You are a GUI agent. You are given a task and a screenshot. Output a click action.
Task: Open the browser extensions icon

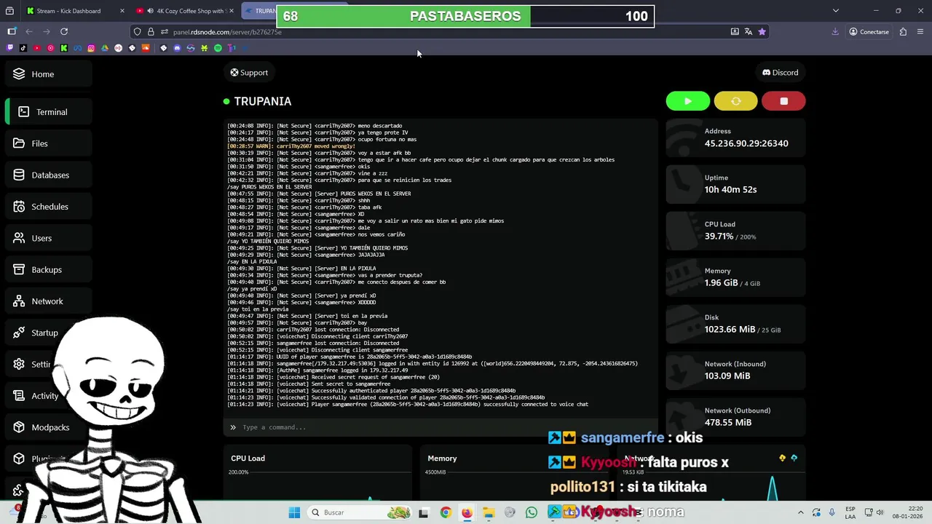point(903,31)
